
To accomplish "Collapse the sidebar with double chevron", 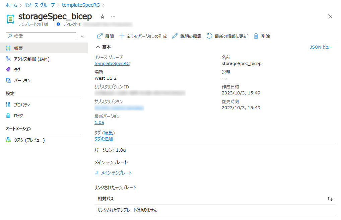I will (82, 36).
